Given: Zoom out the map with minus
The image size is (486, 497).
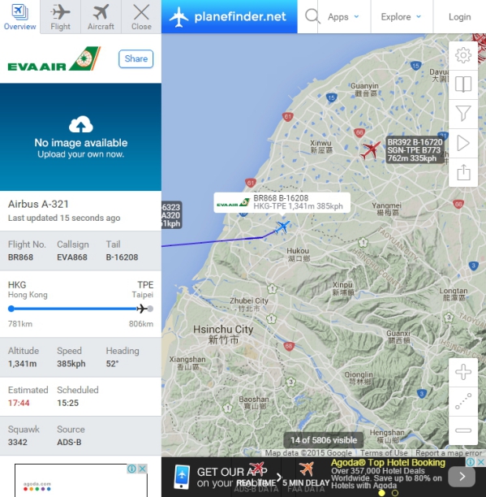Looking at the screenshot, I should pos(463,430).
